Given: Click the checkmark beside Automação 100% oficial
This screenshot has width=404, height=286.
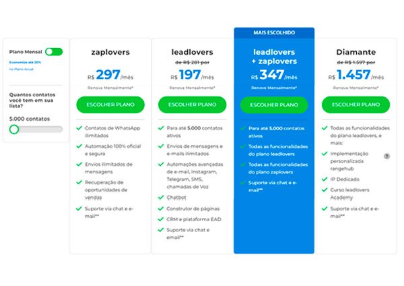Looking at the screenshot, I should tap(79, 146).
